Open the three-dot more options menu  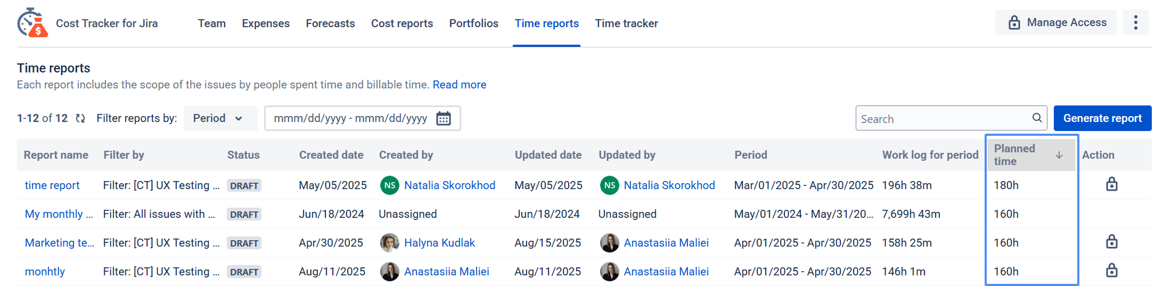tap(1135, 22)
